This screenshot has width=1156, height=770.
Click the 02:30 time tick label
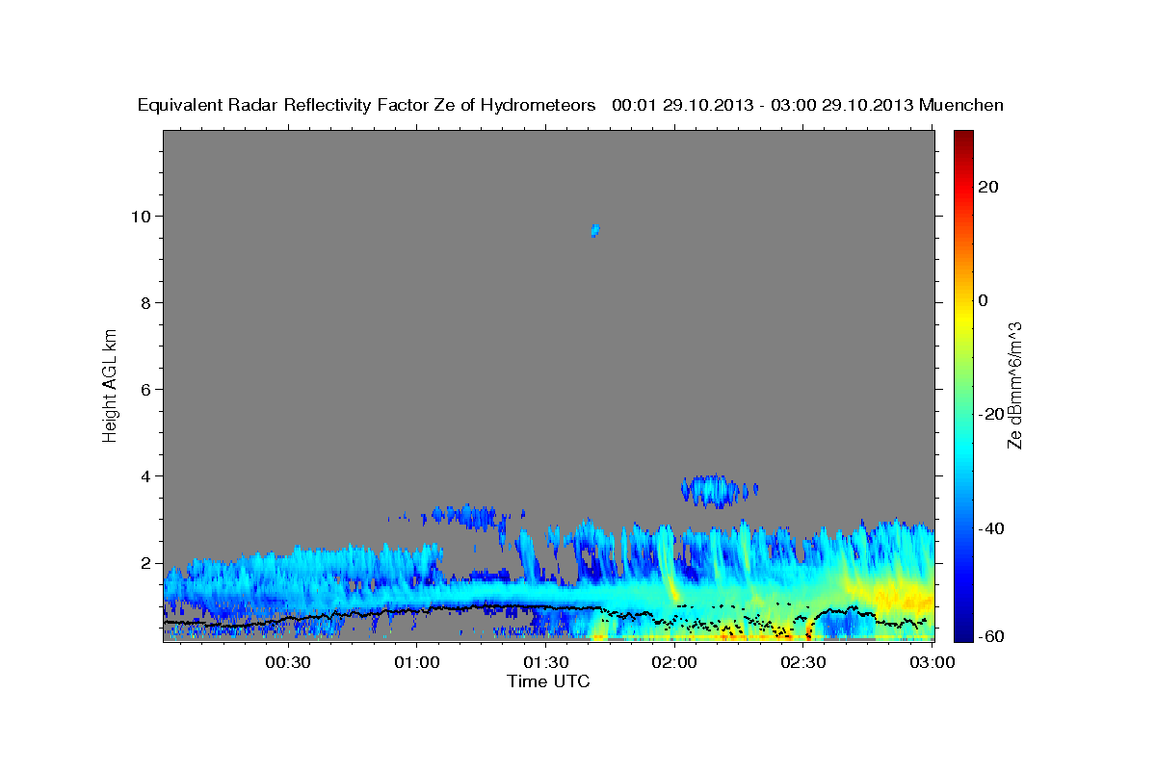click(x=802, y=662)
